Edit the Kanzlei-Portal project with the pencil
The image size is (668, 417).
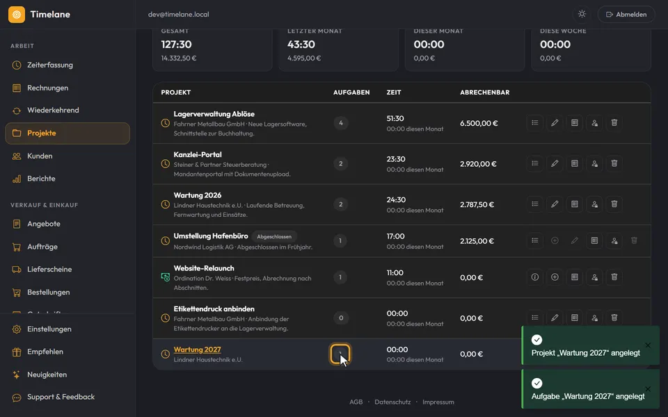(x=555, y=163)
